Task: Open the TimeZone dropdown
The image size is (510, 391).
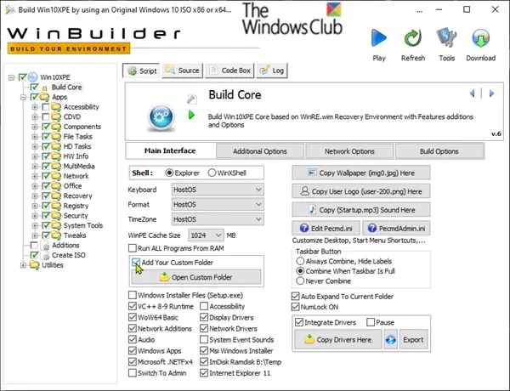Action: (x=218, y=219)
